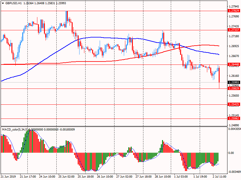The height and width of the screenshot is (180, 241).
Task: Click the 1 Jul 19:00 time label
Action: tap(201, 176)
